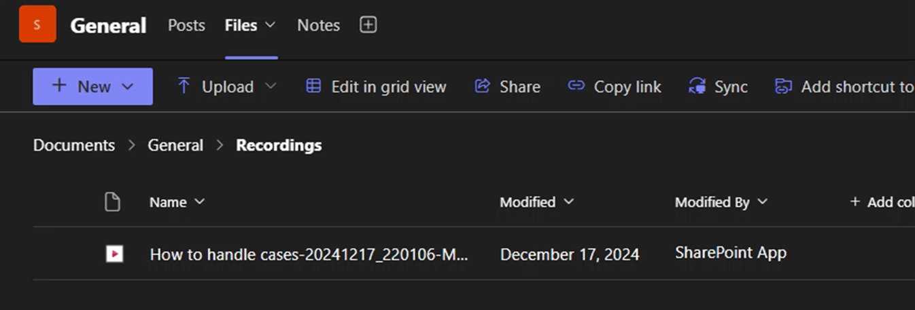
Task: Click the video file icon of recording
Action: pos(114,254)
